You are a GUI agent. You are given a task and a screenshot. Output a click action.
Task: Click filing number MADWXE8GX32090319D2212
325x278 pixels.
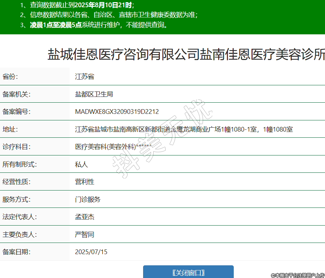click(x=117, y=112)
